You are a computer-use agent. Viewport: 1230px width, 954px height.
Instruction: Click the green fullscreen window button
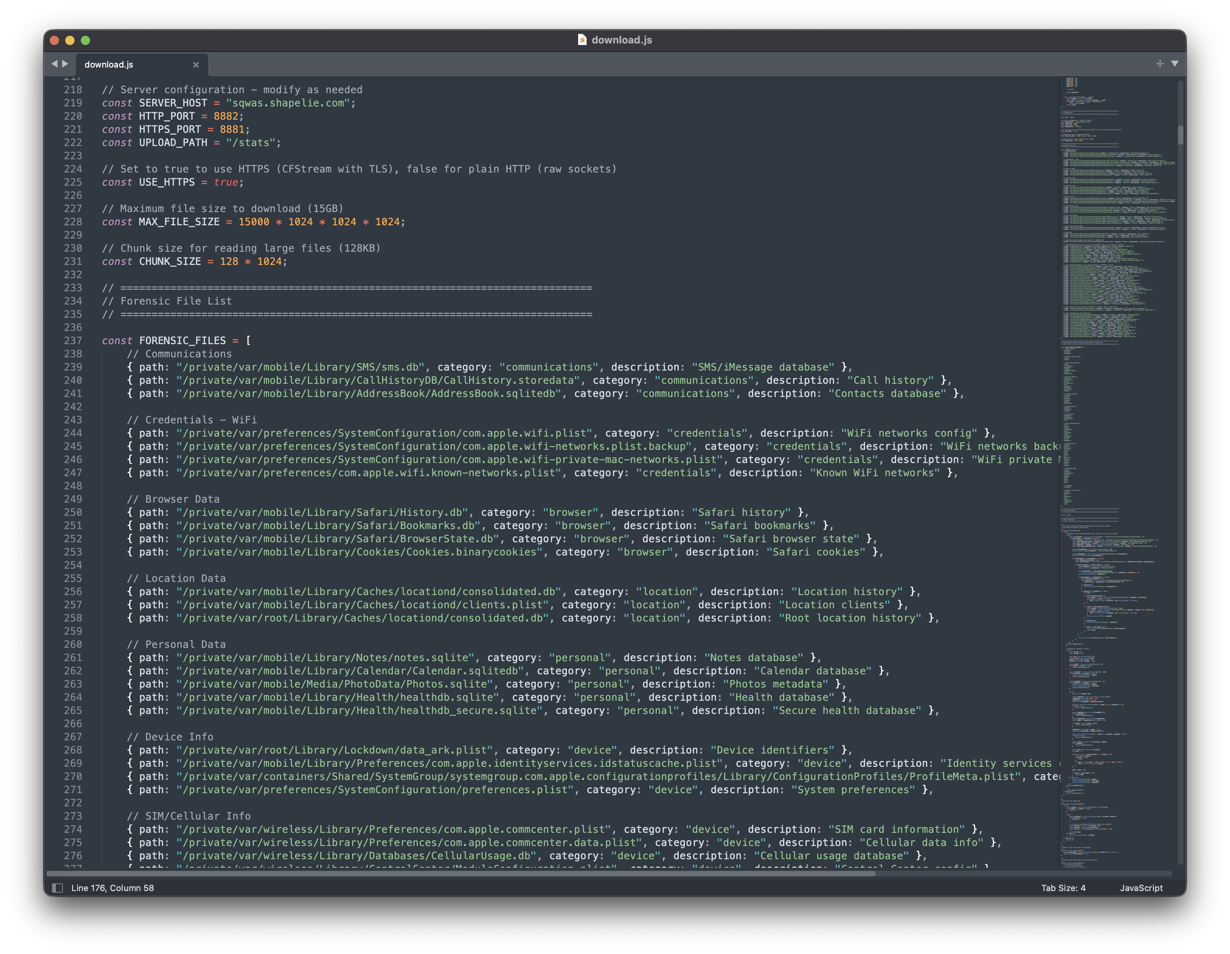pyautogui.click(x=85, y=40)
